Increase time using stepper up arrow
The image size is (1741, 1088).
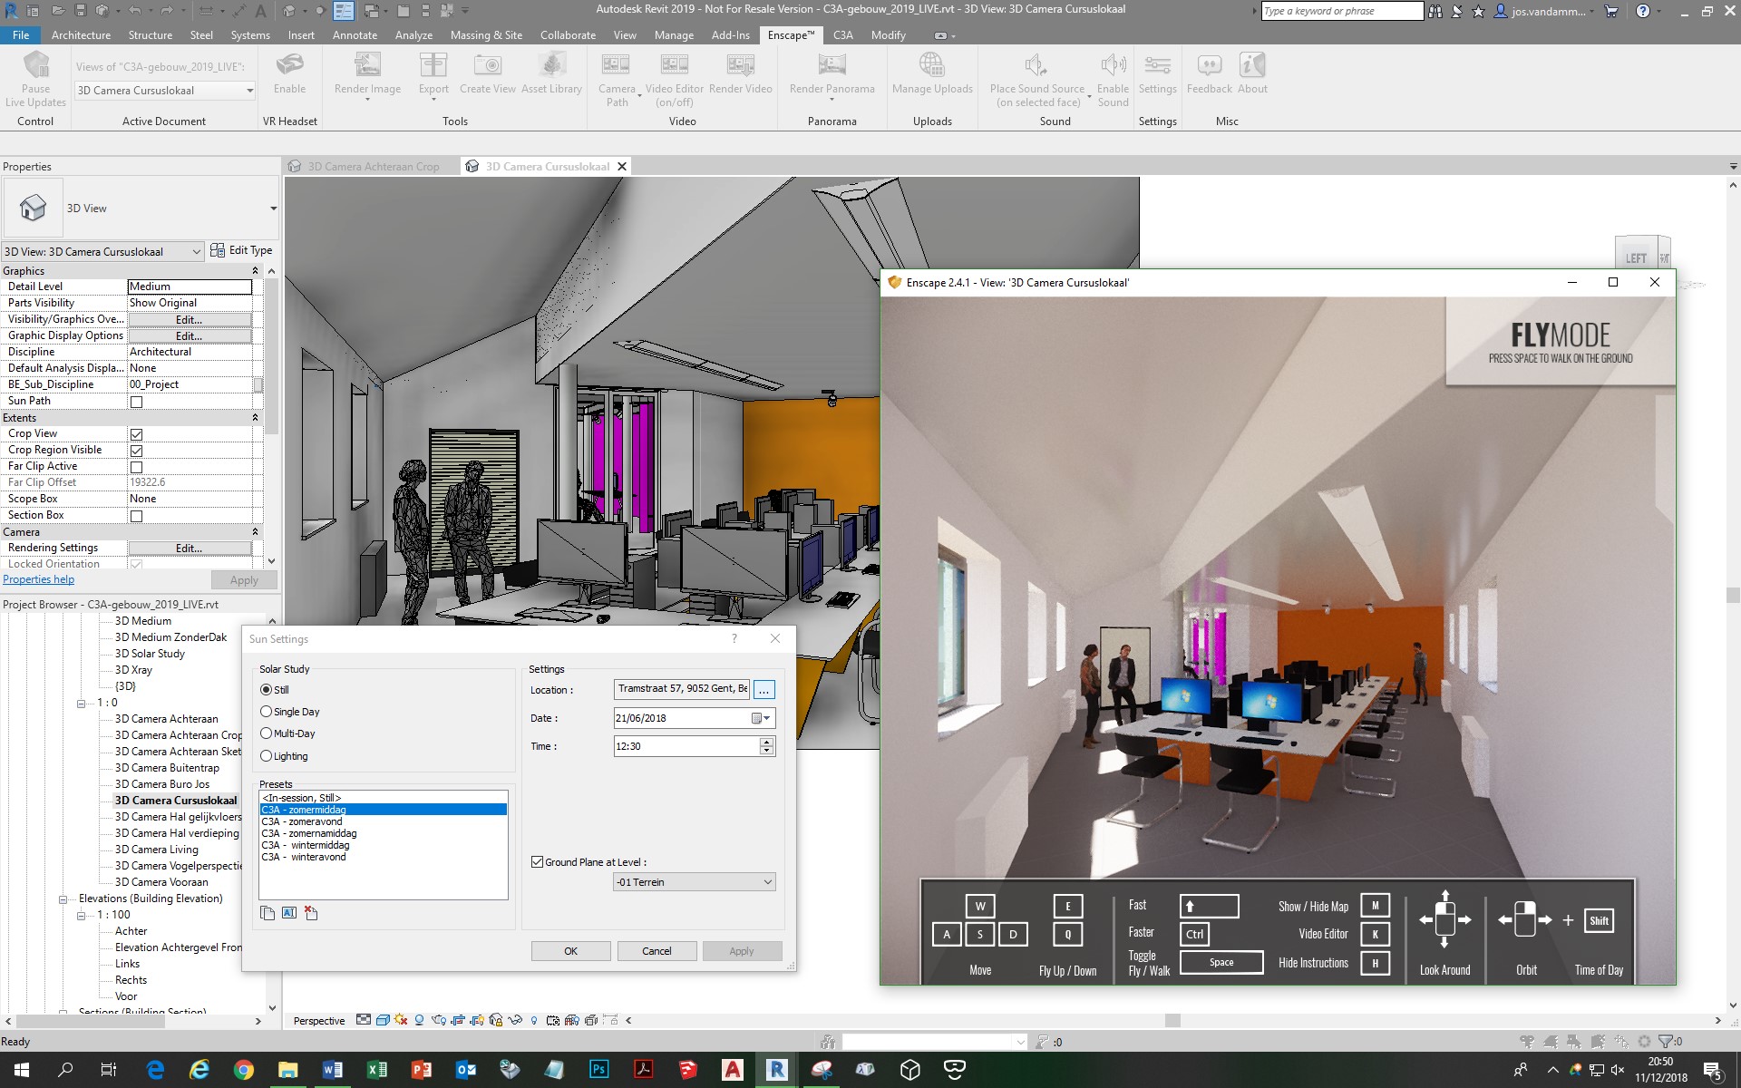click(767, 742)
